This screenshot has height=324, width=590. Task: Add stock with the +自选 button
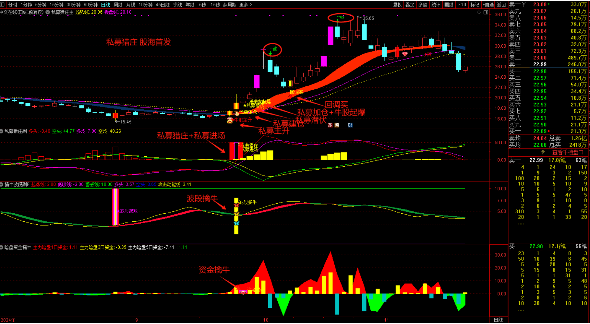click(x=488, y=5)
